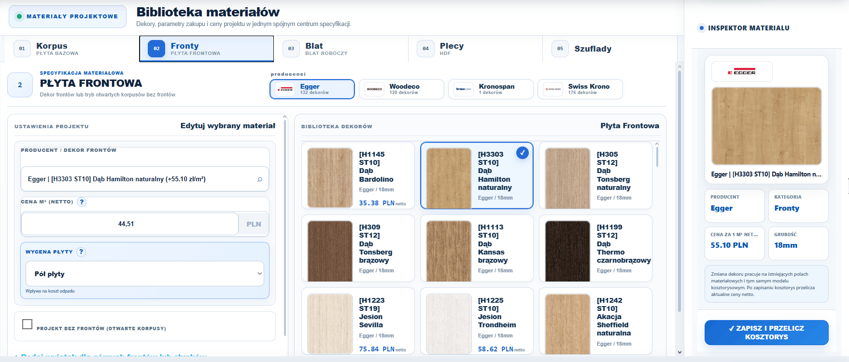
Task: Click the Biblioteka dekorów section label
Action: click(x=337, y=127)
